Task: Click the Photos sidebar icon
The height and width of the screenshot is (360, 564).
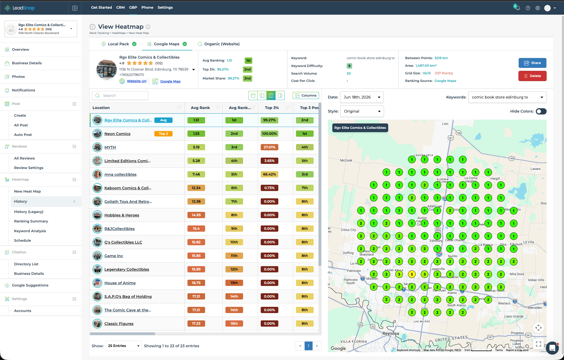Action: (7, 77)
